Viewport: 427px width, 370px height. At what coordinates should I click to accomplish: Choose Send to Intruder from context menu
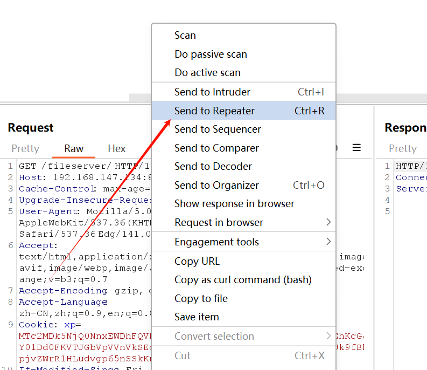(212, 92)
